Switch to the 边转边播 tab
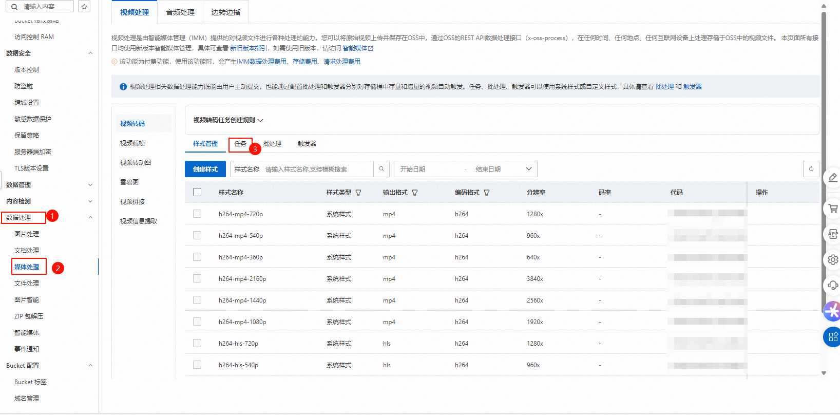840x415 pixels. pyautogui.click(x=226, y=12)
